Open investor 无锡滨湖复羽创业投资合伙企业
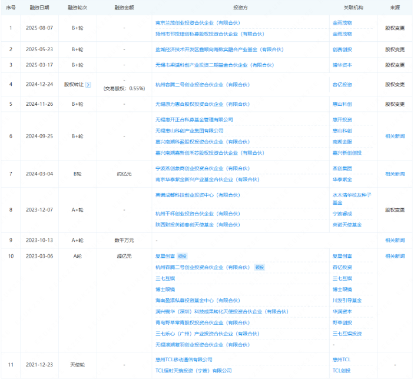The image size is (414, 386). pos(203,345)
